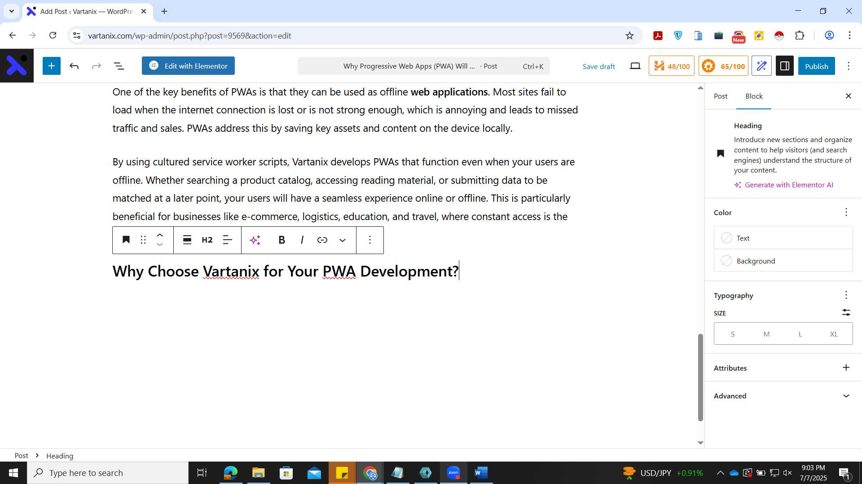Select font size M

click(x=766, y=334)
